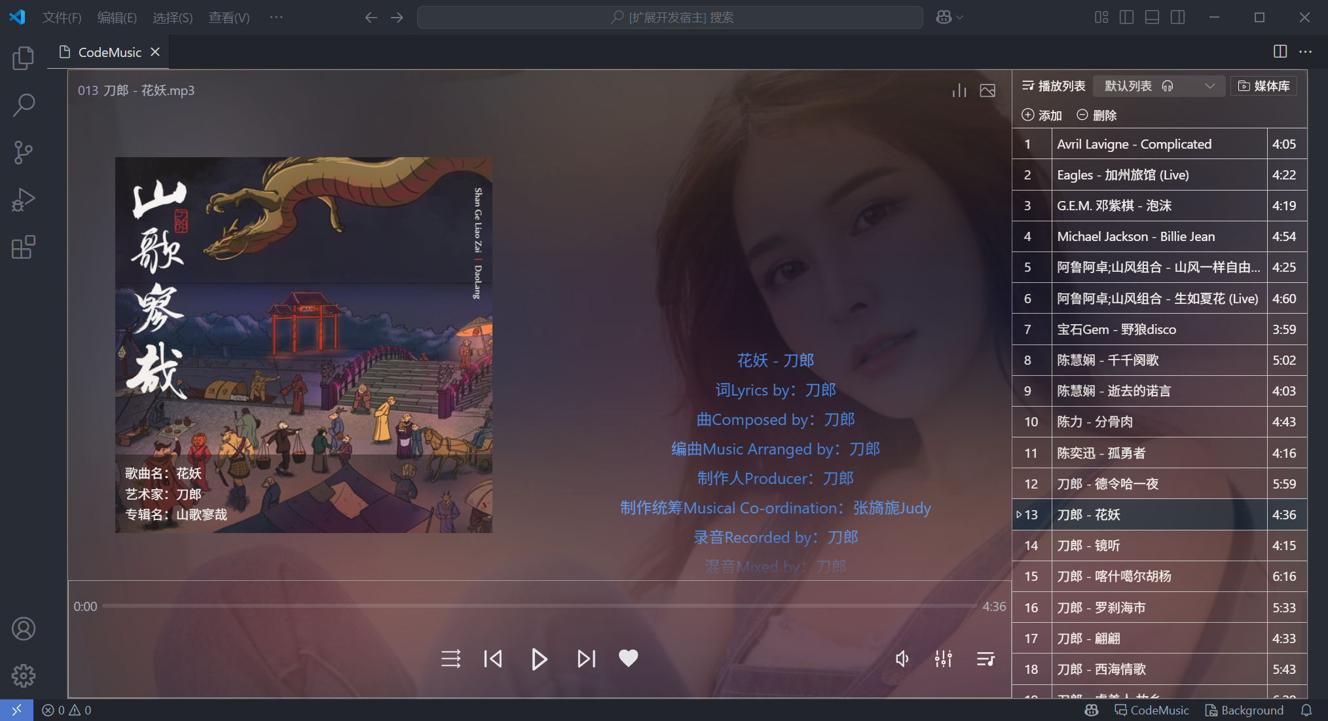Viewport: 1328px width, 721px height.
Task: Click the play mode list icon
Action: (451, 659)
